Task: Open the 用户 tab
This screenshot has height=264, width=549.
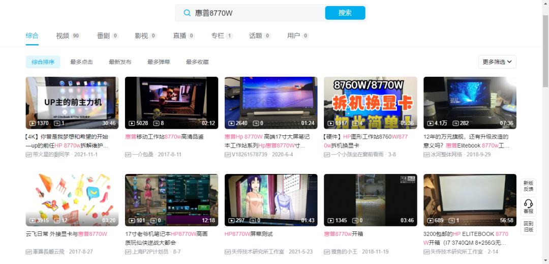Action: pos(298,36)
